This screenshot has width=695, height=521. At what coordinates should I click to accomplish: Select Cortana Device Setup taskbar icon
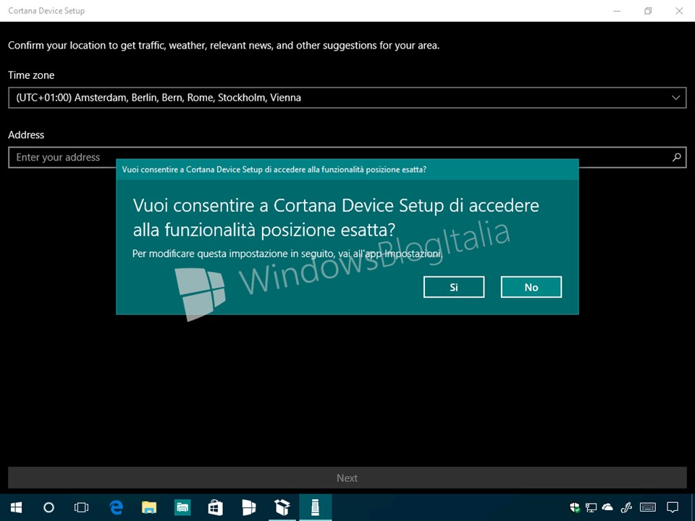[x=315, y=507]
